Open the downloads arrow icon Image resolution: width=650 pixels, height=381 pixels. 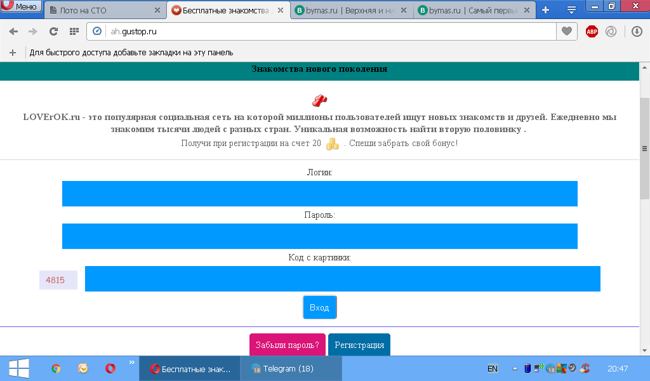pos(637,31)
